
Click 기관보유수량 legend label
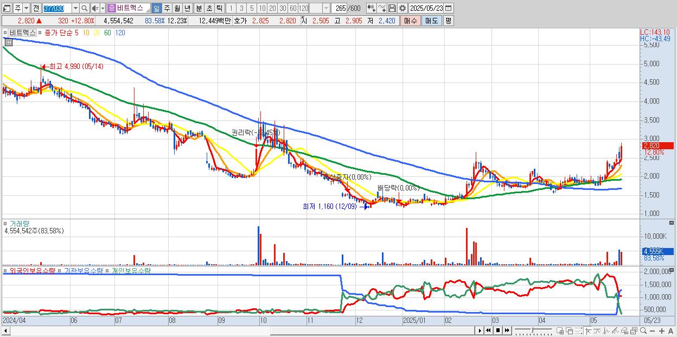(84, 270)
